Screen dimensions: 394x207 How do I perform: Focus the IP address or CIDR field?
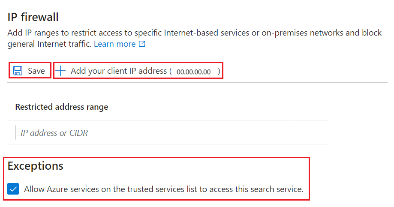[x=153, y=132]
